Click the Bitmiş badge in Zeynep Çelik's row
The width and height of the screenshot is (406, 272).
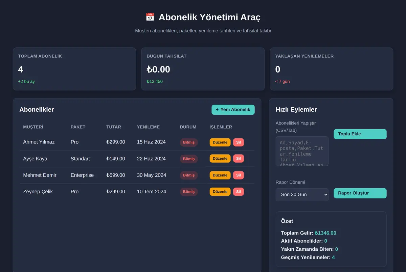coord(189,192)
